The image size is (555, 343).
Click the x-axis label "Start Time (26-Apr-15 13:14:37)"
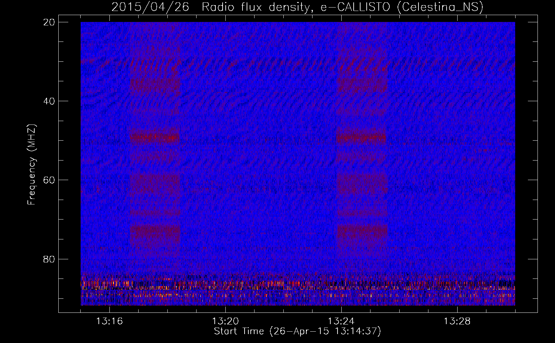tap(297, 331)
